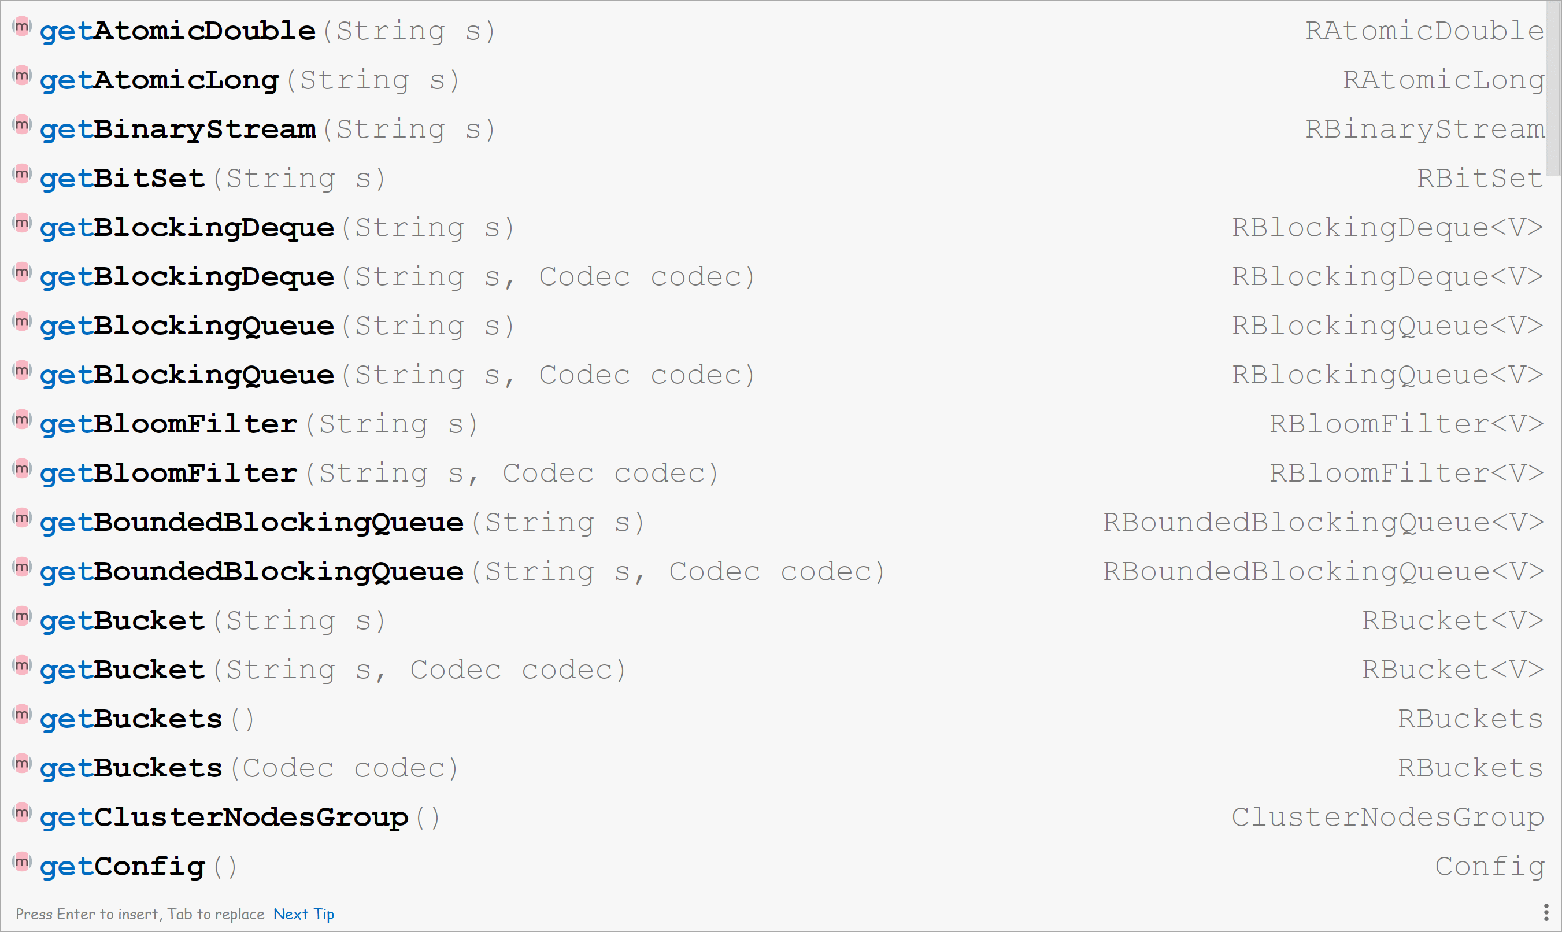Click the method icon next to getConfig
Image resolution: width=1562 pixels, height=932 pixels.
coord(22,862)
